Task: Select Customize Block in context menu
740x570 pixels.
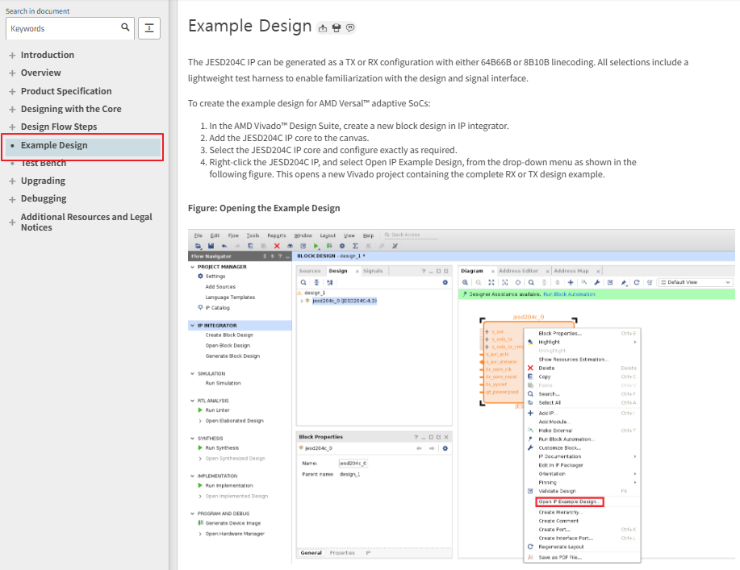Action: click(560, 448)
